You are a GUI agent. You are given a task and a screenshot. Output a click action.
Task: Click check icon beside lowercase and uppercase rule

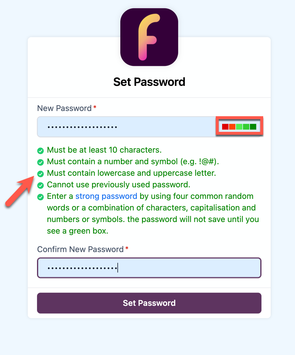pos(41,174)
